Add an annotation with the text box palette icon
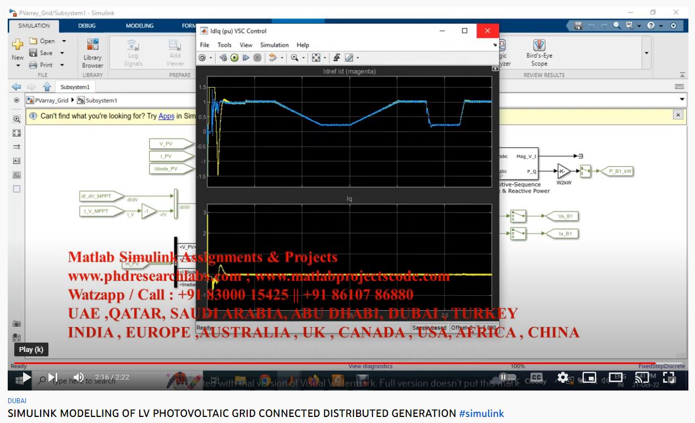 click(17, 161)
